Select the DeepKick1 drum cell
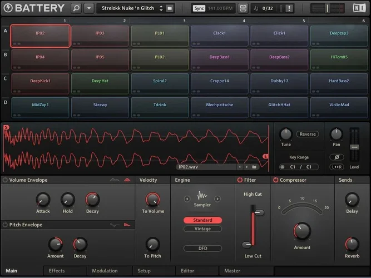The image size is (371, 278). tap(40, 81)
